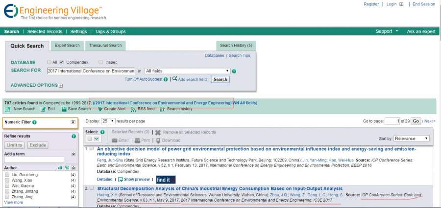Click Turn Off AutoSuggest link

click(x=144, y=80)
